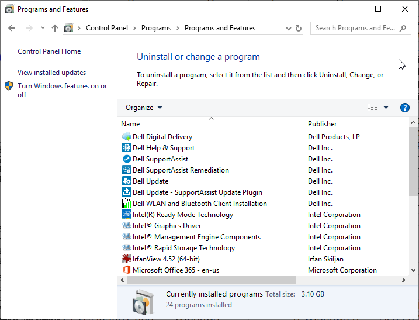Click the installed programs disc icon
The image size is (419, 320).
click(143, 302)
